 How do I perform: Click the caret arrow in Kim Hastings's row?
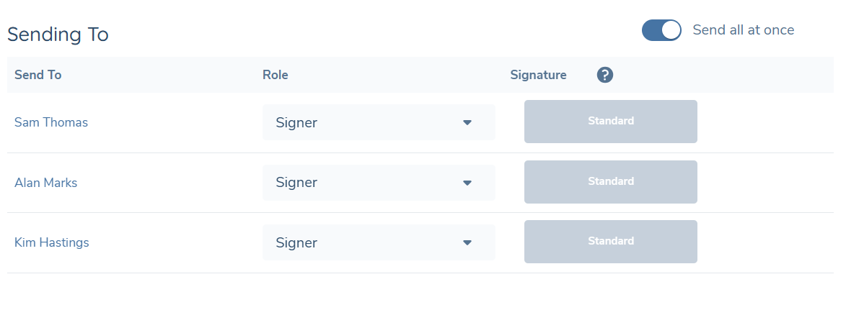(x=467, y=242)
